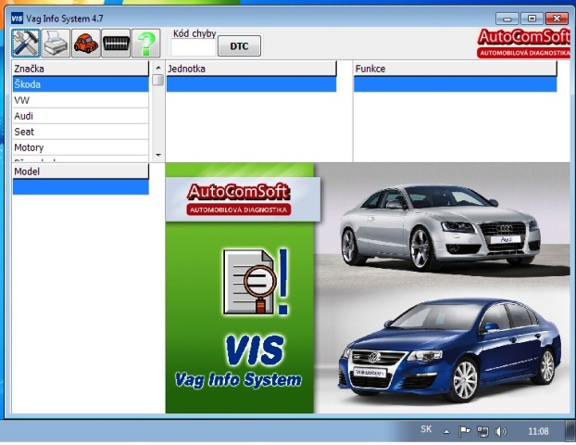This screenshot has height=445, width=576.
Task: Maximize the Vag Info System window
Action: pos(532,19)
